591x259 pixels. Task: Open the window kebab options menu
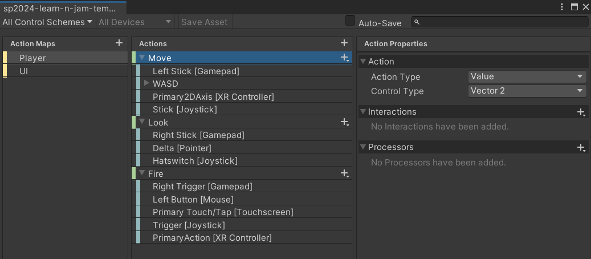[562, 7]
